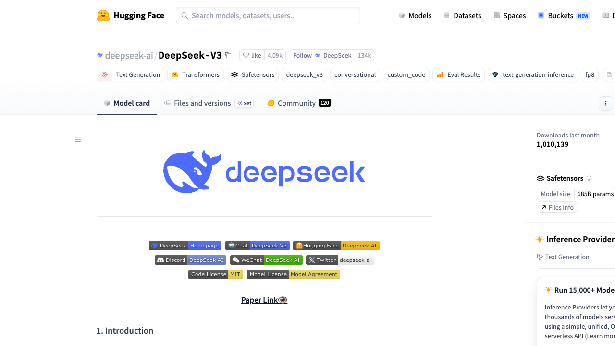
Task: Open the Files info button
Action: coord(557,207)
